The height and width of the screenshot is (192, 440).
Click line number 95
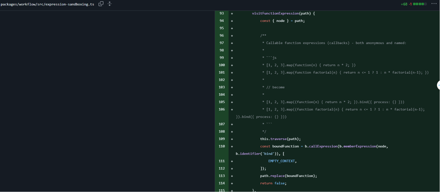222,28
